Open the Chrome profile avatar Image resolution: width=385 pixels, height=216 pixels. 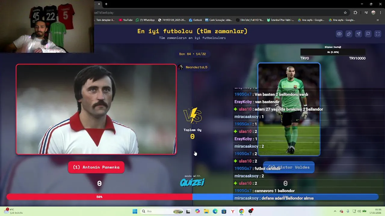(x=374, y=13)
